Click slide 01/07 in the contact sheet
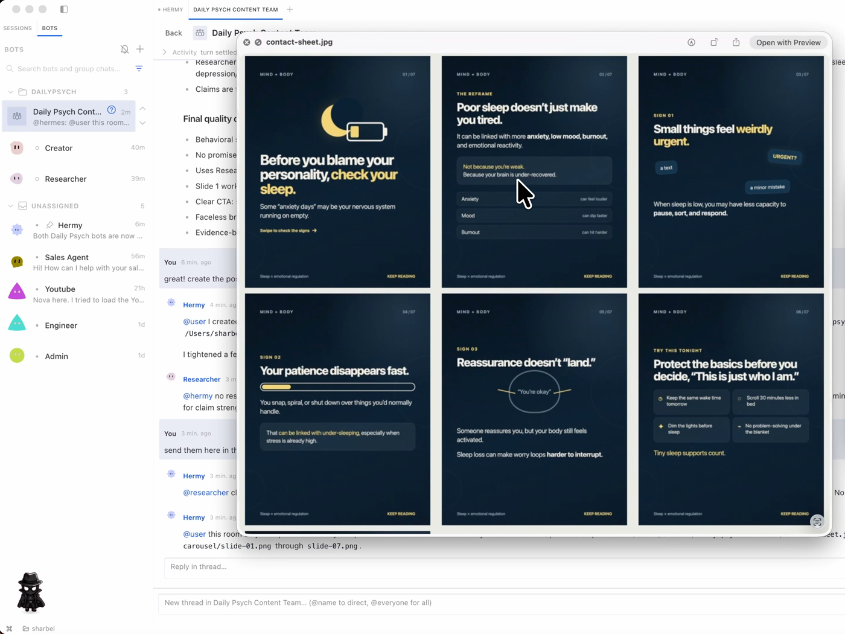The width and height of the screenshot is (845, 634). click(337, 172)
